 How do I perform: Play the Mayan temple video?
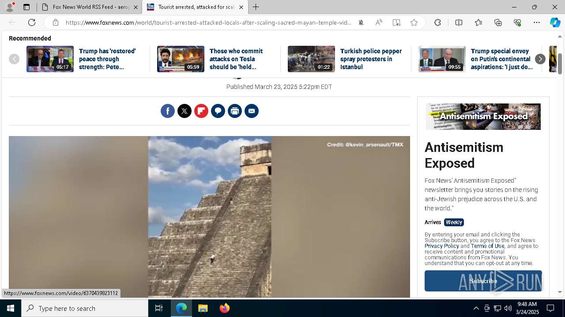coord(209,217)
